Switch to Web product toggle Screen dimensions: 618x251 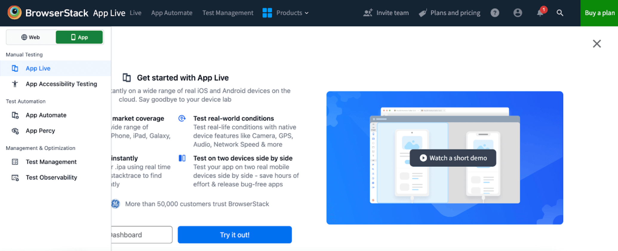pos(31,37)
